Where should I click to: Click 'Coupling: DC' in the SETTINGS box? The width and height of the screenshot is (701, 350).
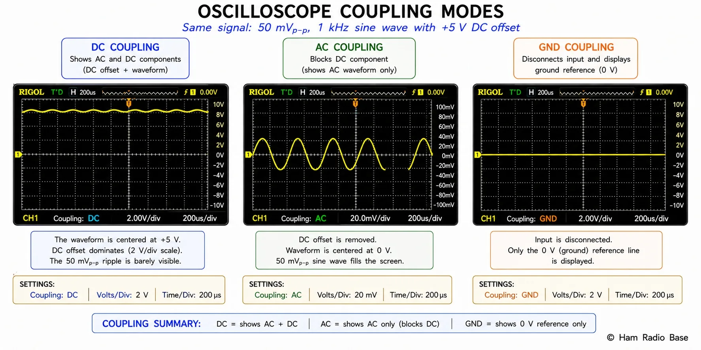click(x=54, y=295)
